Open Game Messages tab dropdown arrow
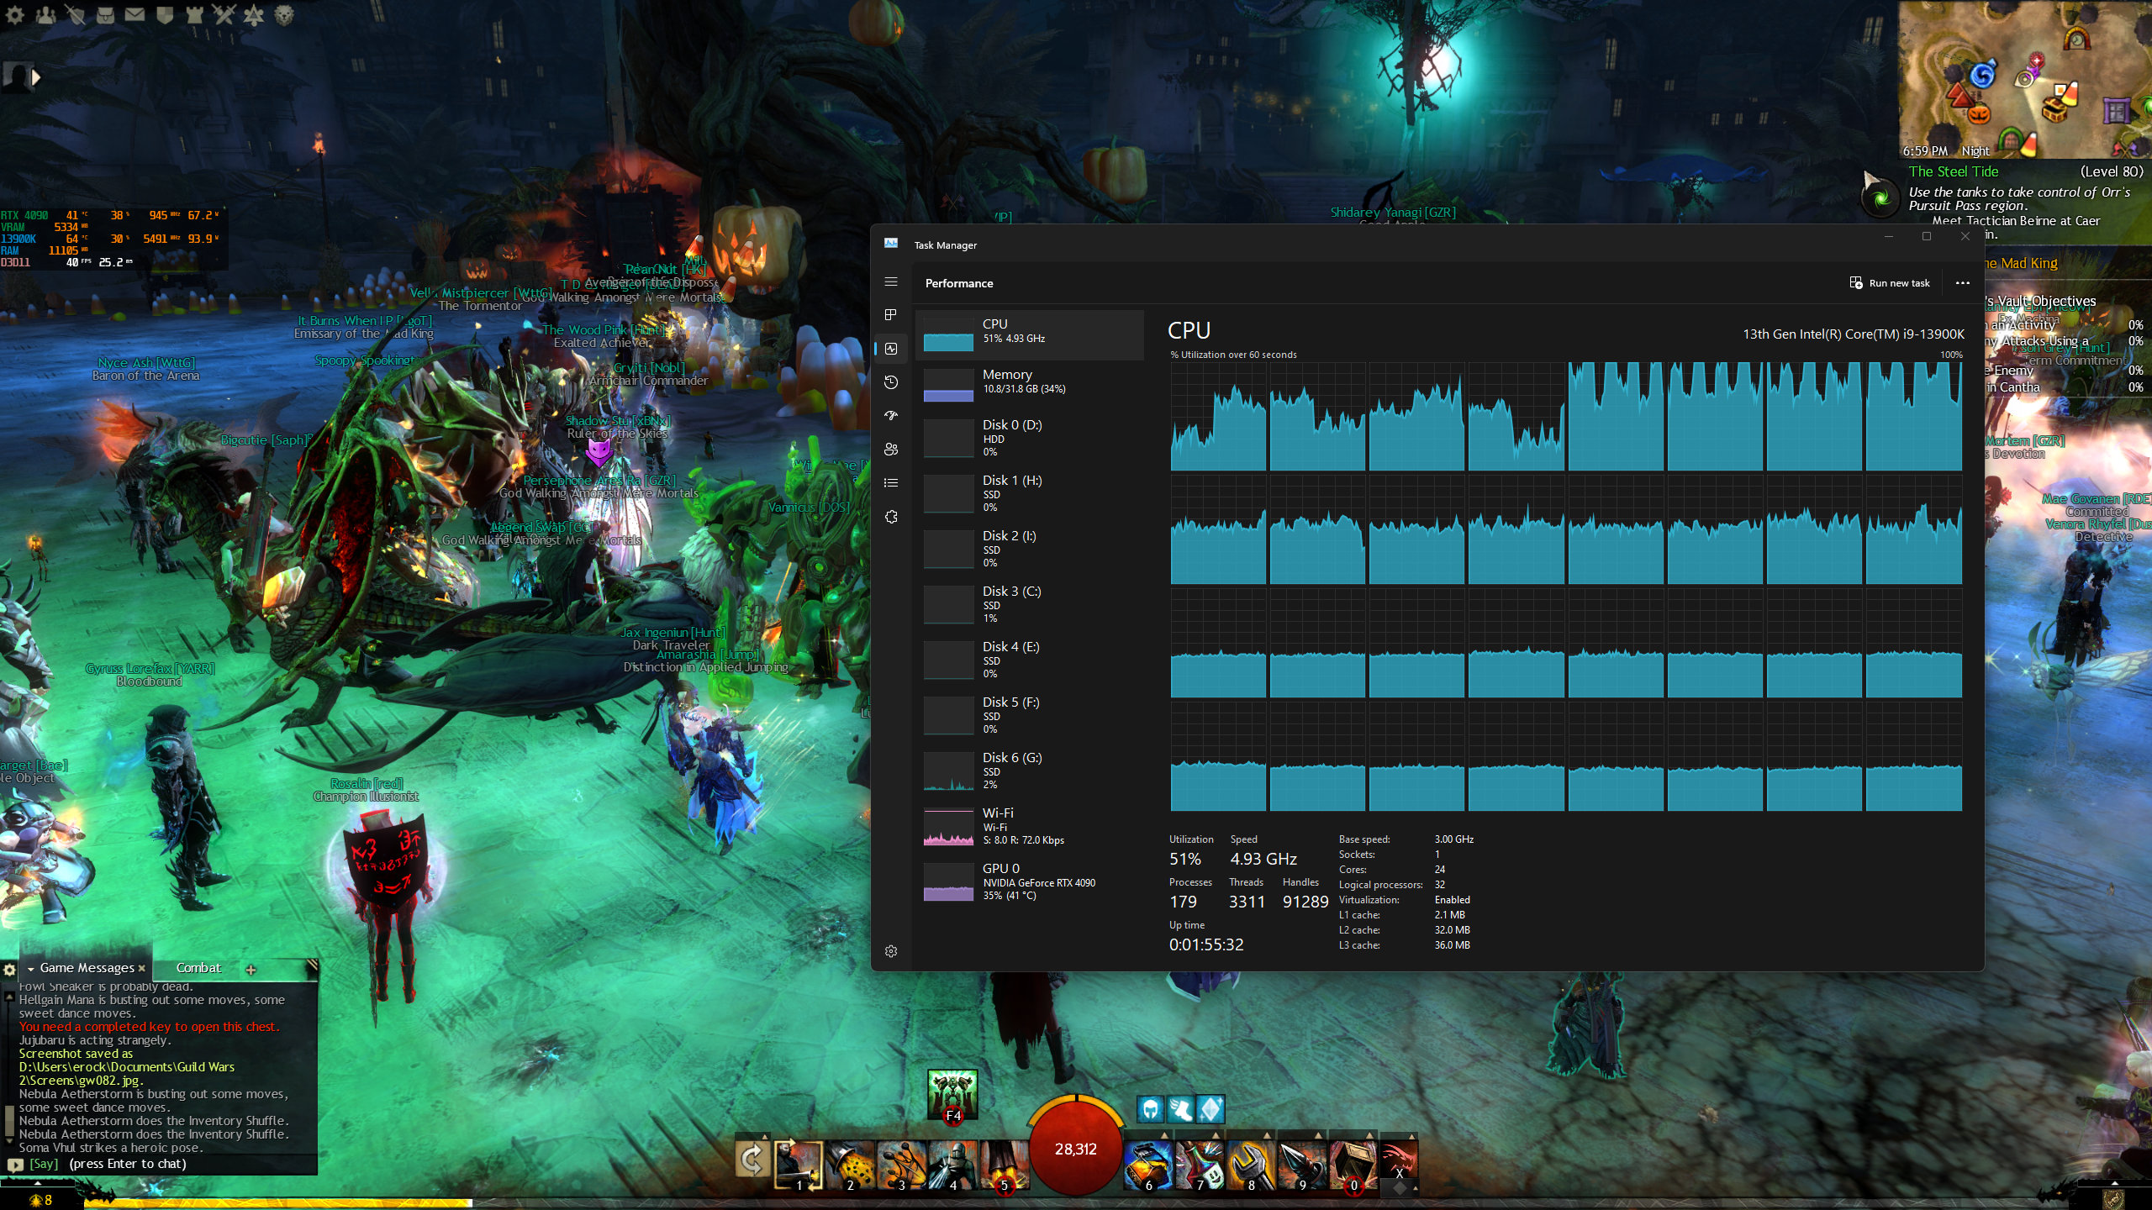Viewport: 2152px width, 1210px height. [x=31, y=969]
